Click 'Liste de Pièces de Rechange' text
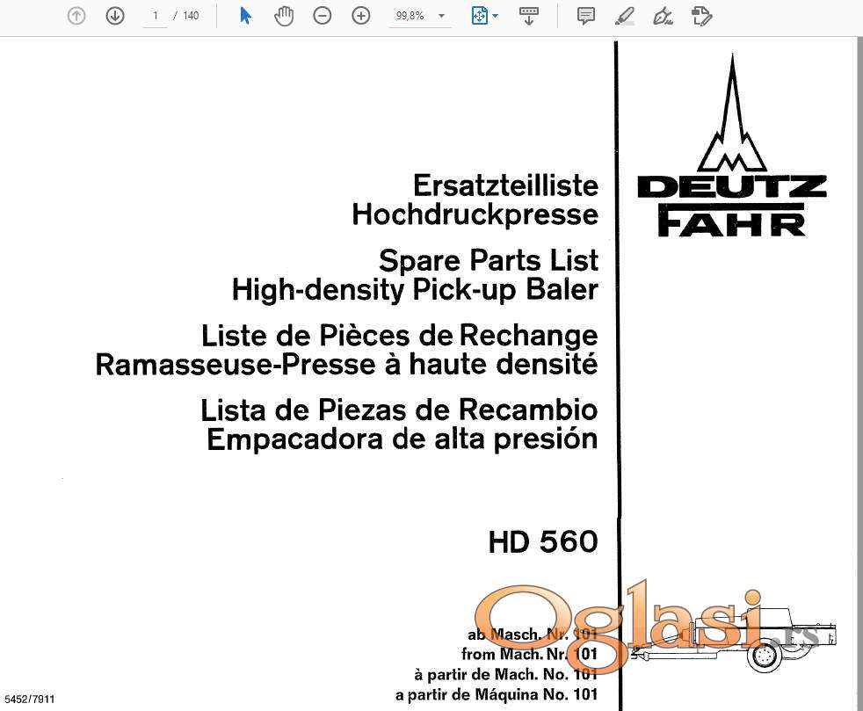The width and height of the screenshot is (863, 711). [400, 335]
